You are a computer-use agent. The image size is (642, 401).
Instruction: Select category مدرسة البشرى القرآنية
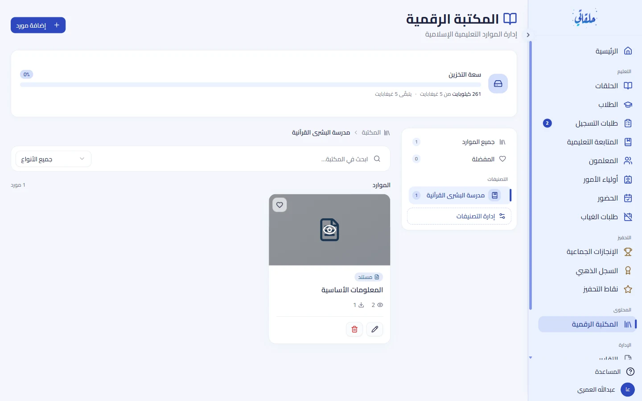(460, 195)
